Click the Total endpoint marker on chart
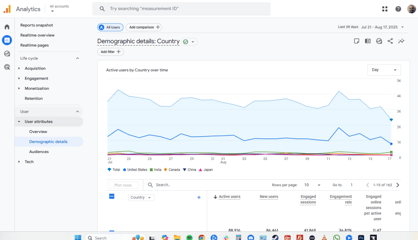Image resolution: width=418 pixels, height=240 pixels. point(391,120)
